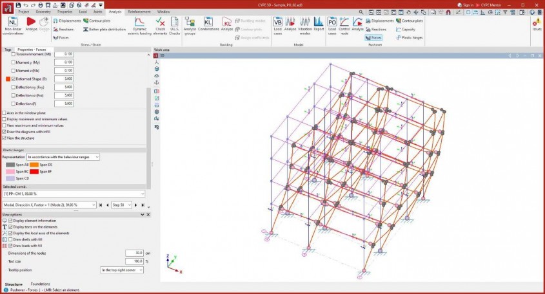
Task: Show Pushover Capacity curve
Action: (x=406, y=30)
